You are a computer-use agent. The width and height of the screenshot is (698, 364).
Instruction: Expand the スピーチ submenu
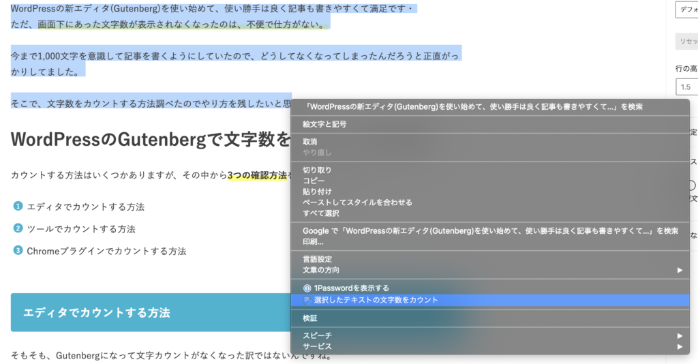489,336
